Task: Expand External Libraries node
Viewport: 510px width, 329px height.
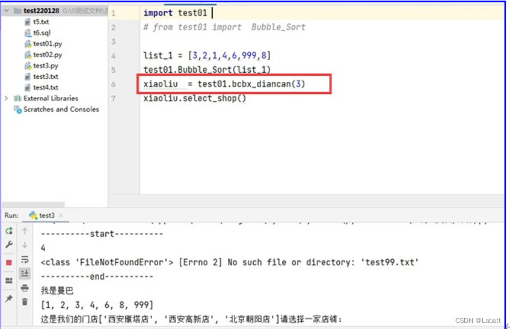Action: pos(6,98)
